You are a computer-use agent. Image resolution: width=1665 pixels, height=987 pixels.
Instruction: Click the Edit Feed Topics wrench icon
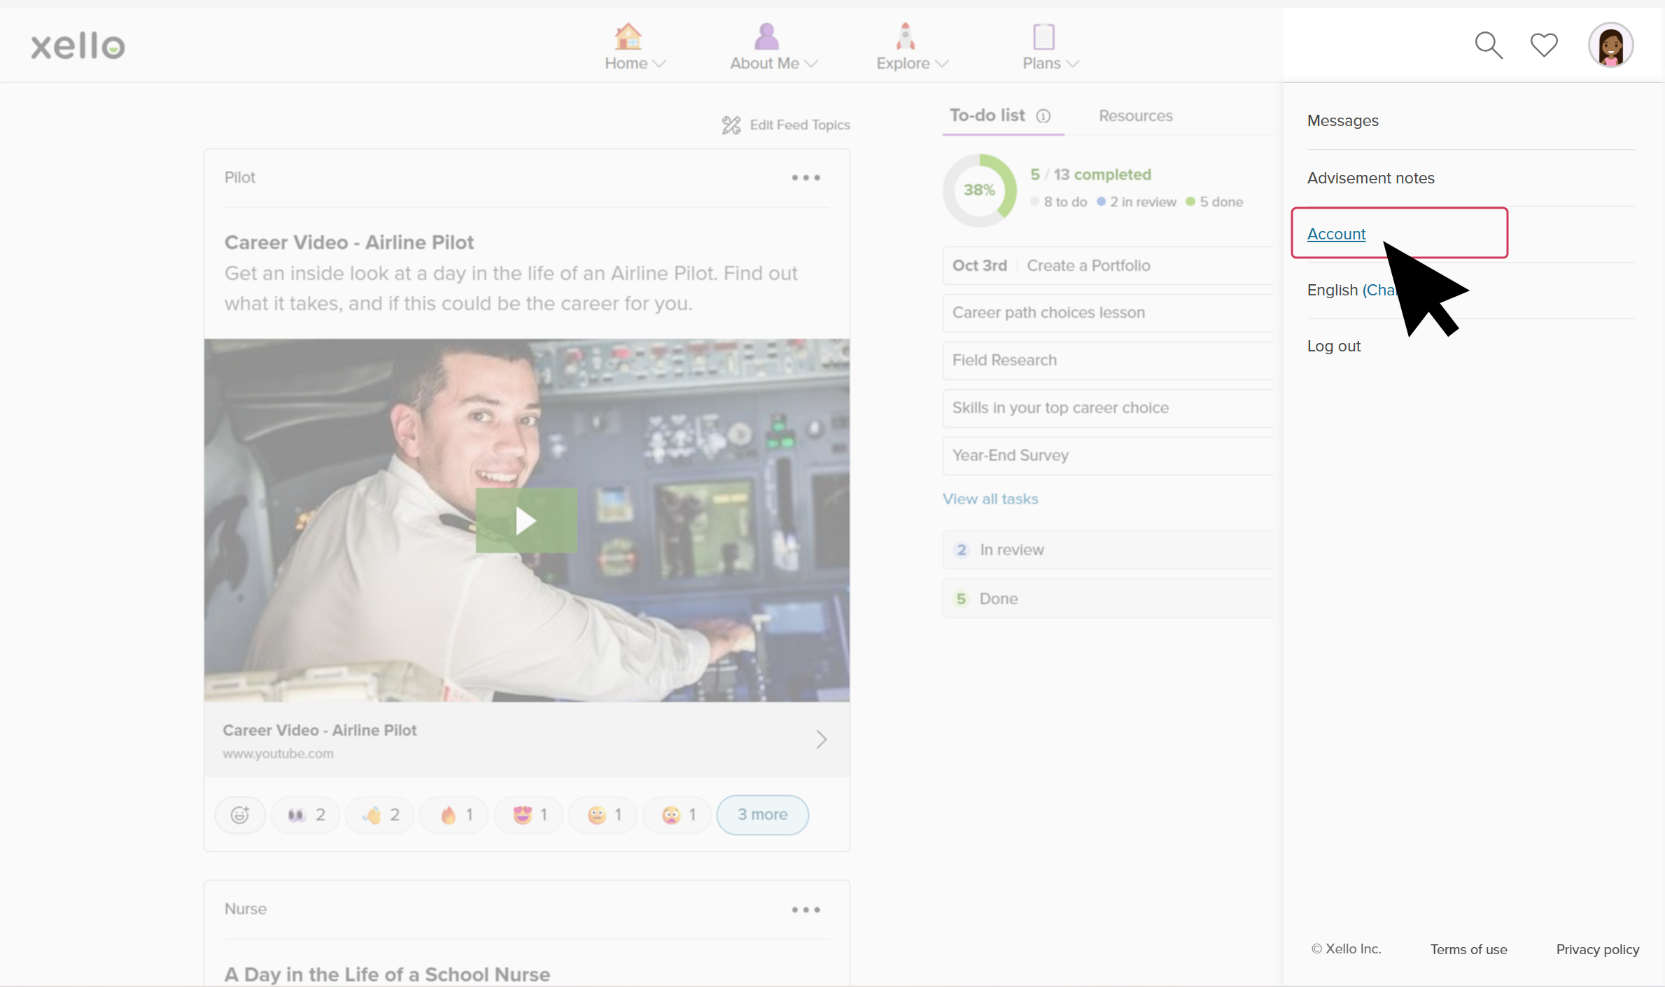732,124
